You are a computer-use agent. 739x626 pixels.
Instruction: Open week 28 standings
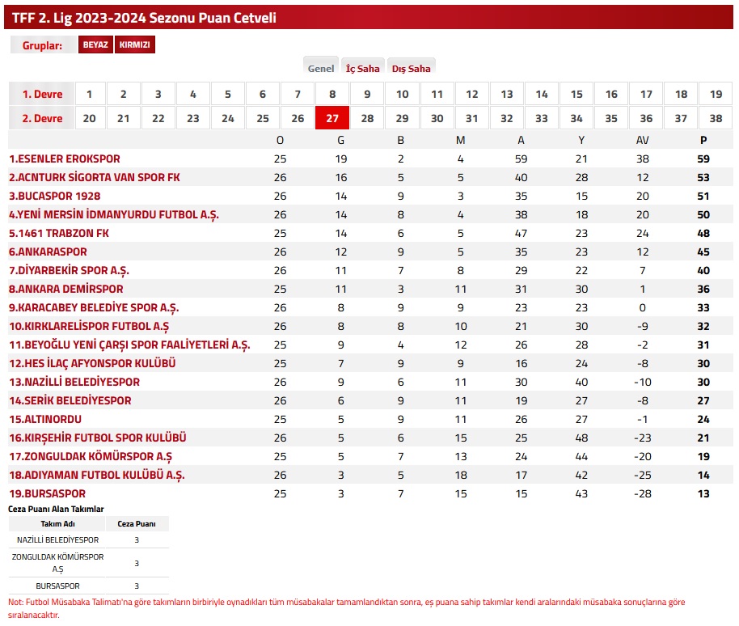(x=367, y=118)
